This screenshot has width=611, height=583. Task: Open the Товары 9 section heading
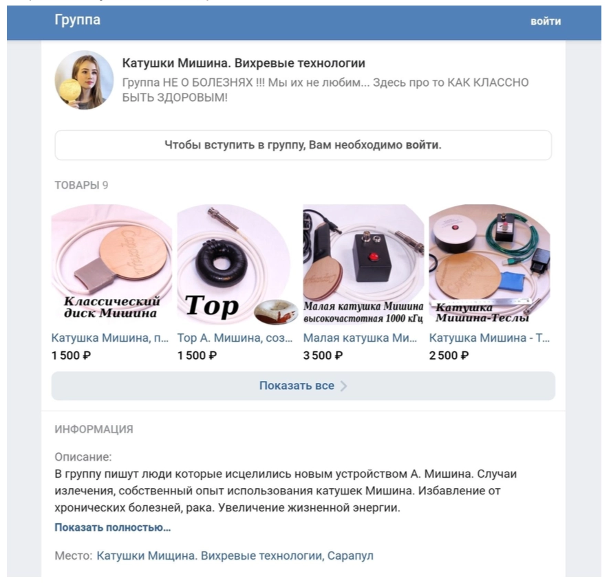pyautogui.click(x=81, y=185)
